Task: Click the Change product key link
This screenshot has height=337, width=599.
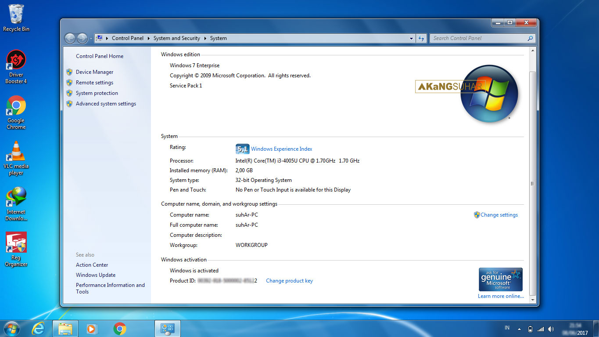Action: tap(289, 281)
